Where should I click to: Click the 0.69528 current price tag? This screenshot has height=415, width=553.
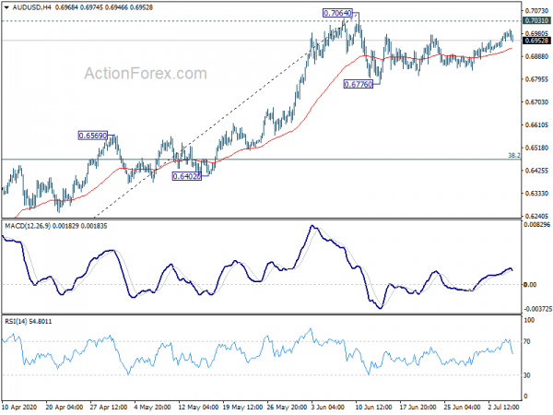pyautogui.click(x=535, y=41)
